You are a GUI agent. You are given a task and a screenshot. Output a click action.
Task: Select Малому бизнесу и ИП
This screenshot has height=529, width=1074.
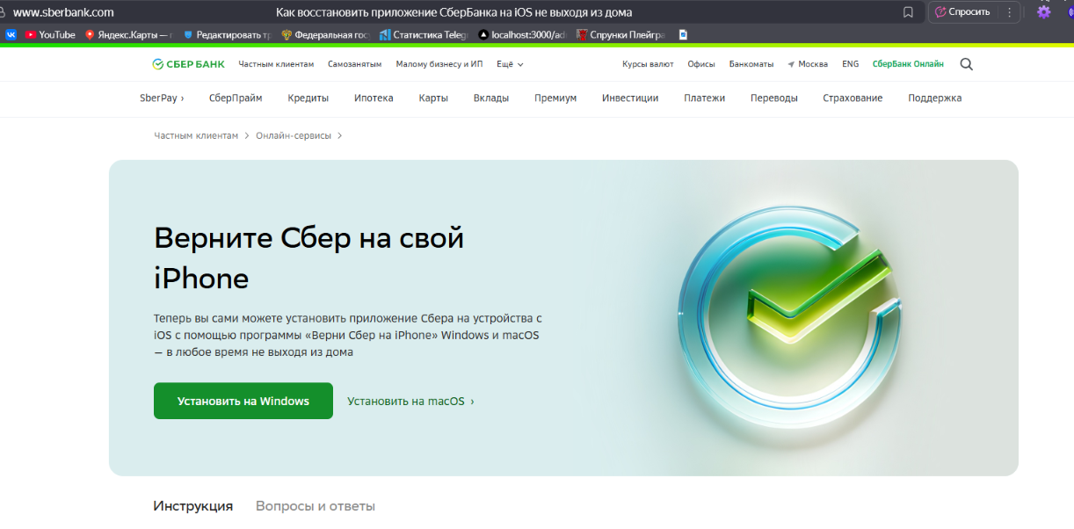click(x=439, y=64)
